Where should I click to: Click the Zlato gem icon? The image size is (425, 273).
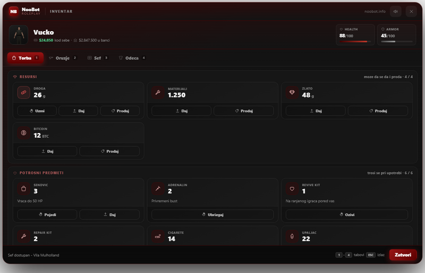coord(292,92)
